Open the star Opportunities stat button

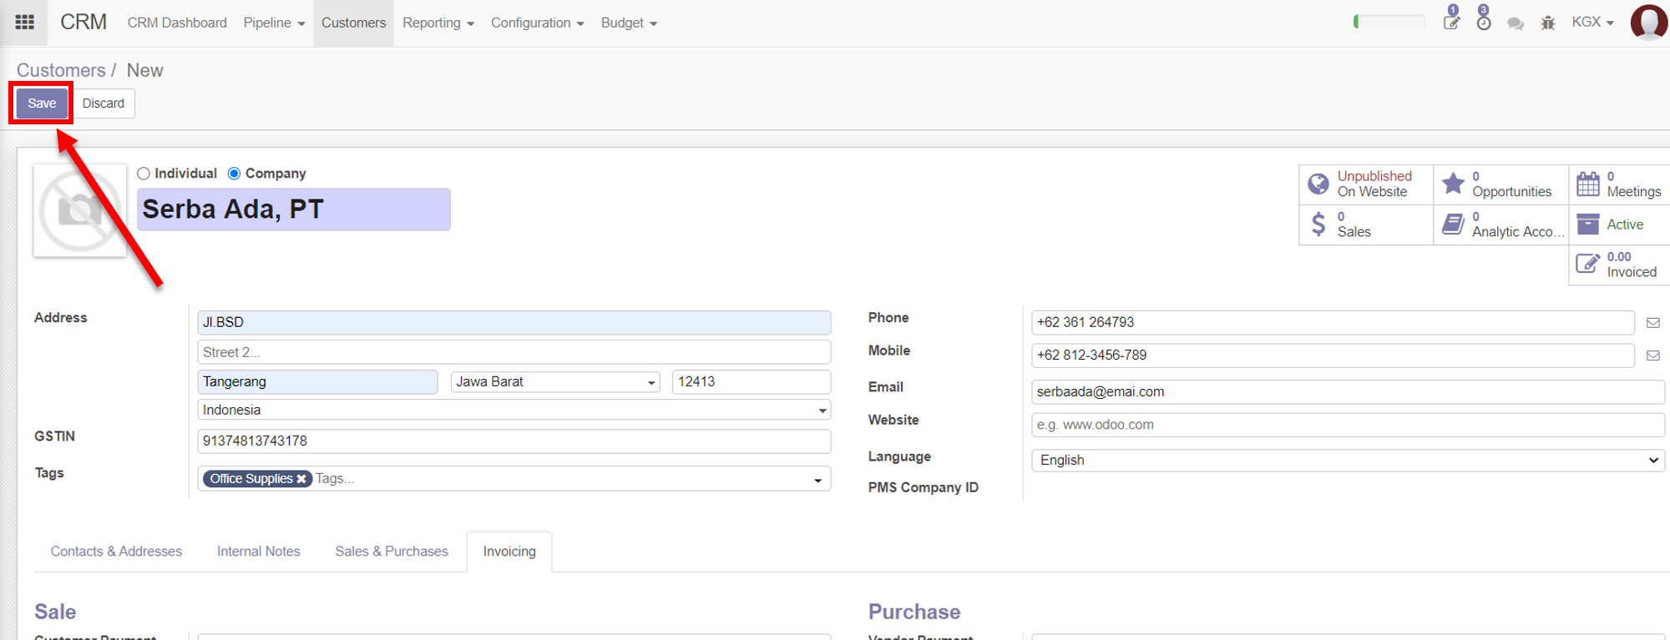pos(1501,184)
